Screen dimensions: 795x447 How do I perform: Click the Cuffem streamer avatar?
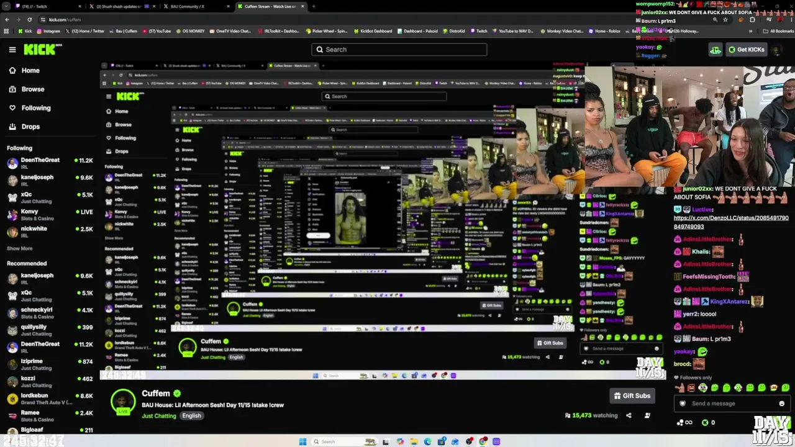pos(123,402)
